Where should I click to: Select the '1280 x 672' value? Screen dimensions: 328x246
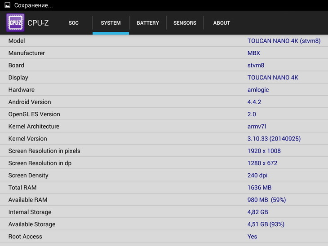[x=262, y=163]
